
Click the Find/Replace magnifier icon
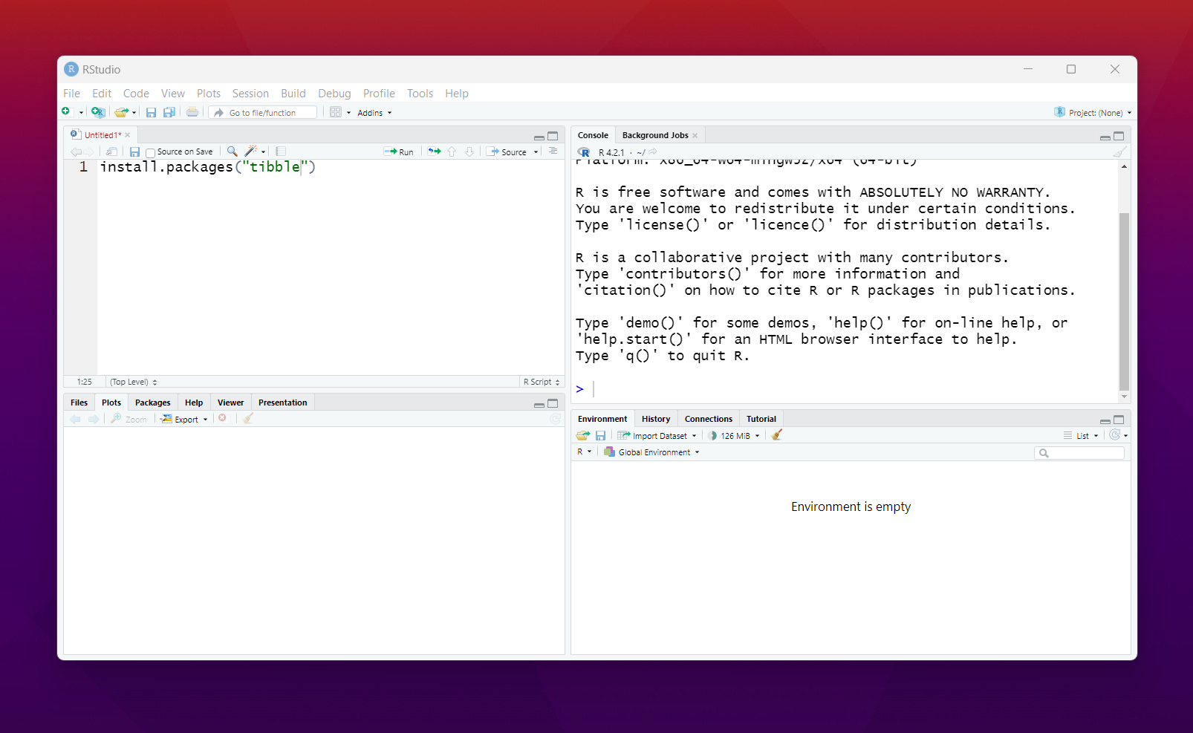(233, 152)
